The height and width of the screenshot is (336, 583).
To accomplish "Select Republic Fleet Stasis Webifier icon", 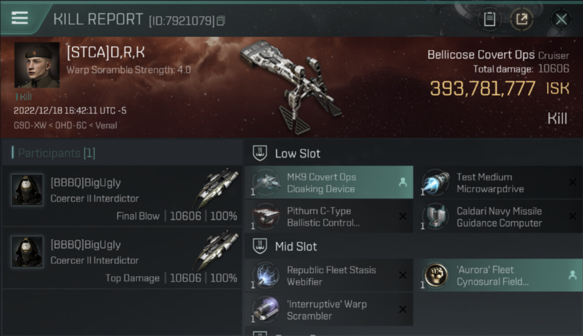I will [265, 276].
